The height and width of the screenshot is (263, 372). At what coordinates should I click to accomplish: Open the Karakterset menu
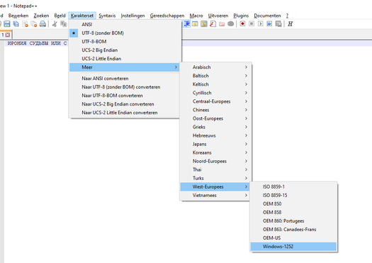pyautogui.click(x=82, y=16)
